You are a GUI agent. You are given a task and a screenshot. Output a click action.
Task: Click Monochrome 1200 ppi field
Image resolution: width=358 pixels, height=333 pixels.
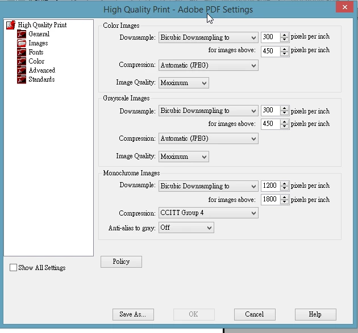pyautogui.click(x=270, y=186)
